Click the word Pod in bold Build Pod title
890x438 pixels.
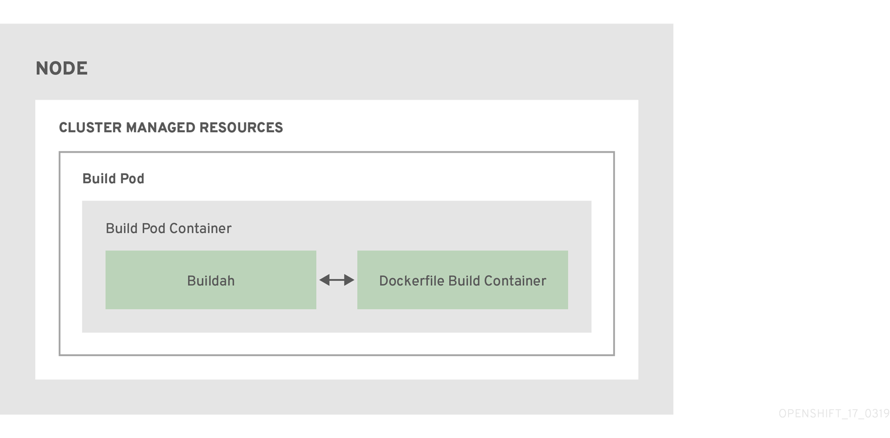point(132,179)
